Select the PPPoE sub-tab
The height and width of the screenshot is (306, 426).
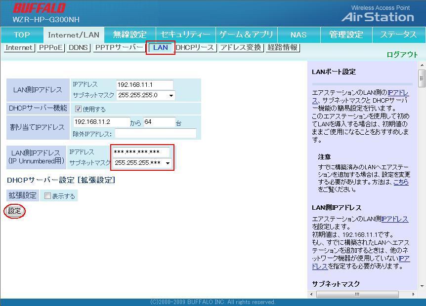click(50, 47)
